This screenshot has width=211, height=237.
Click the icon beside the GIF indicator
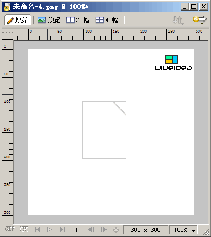pyautogui.click(x=24, y=229)
